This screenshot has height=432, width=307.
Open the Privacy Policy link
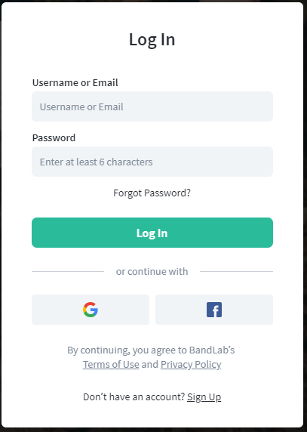point(191,364)
